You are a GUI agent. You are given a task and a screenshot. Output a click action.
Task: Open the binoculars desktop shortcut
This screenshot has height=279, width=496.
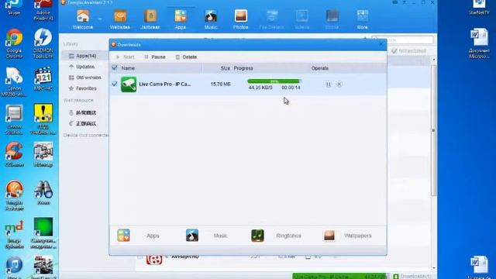(x=43, y=192)
